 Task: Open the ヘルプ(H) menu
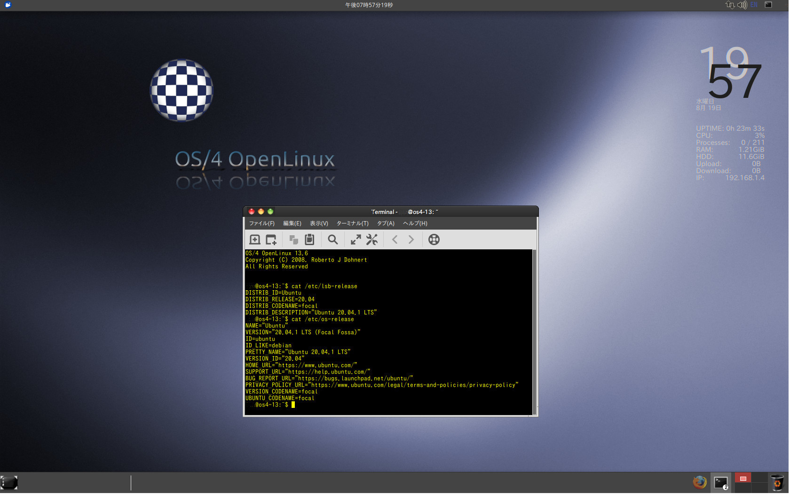(x=415, y=223)
